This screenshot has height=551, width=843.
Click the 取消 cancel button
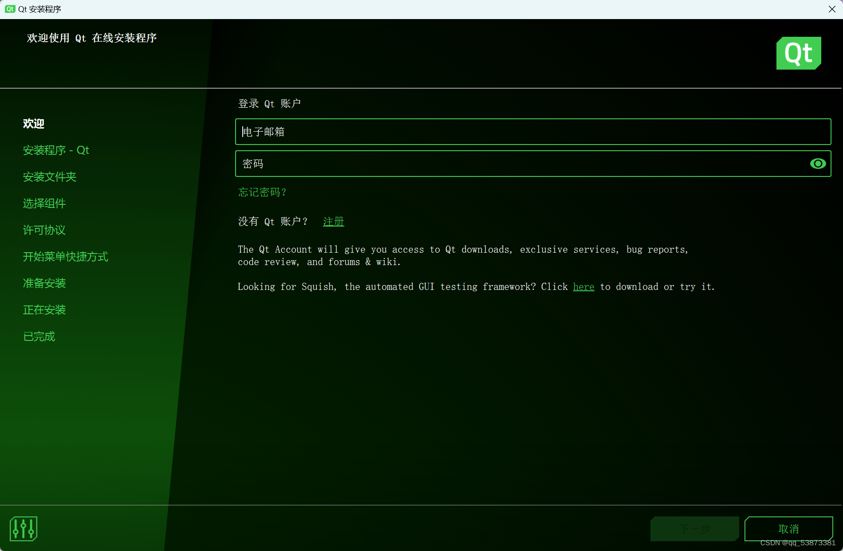pos(788,528)
